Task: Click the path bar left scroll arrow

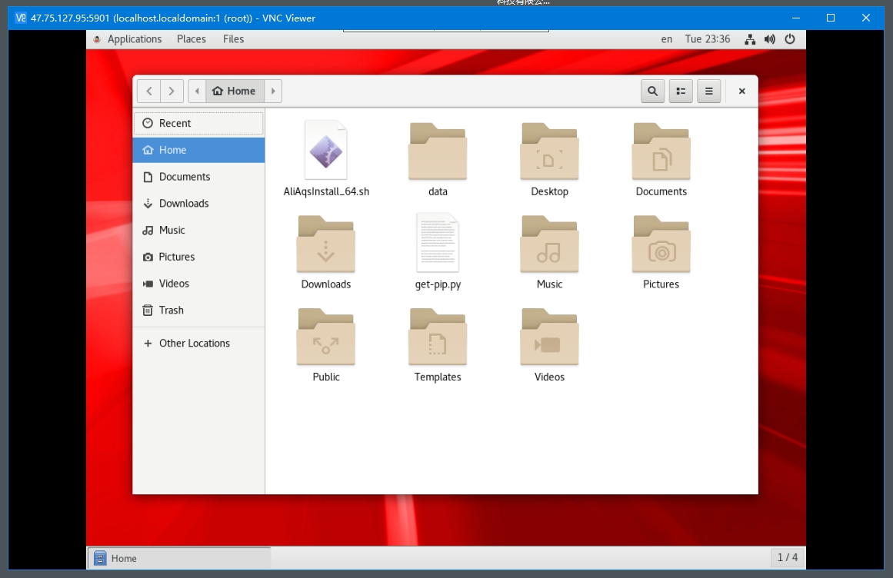Action: click(197, 91)
